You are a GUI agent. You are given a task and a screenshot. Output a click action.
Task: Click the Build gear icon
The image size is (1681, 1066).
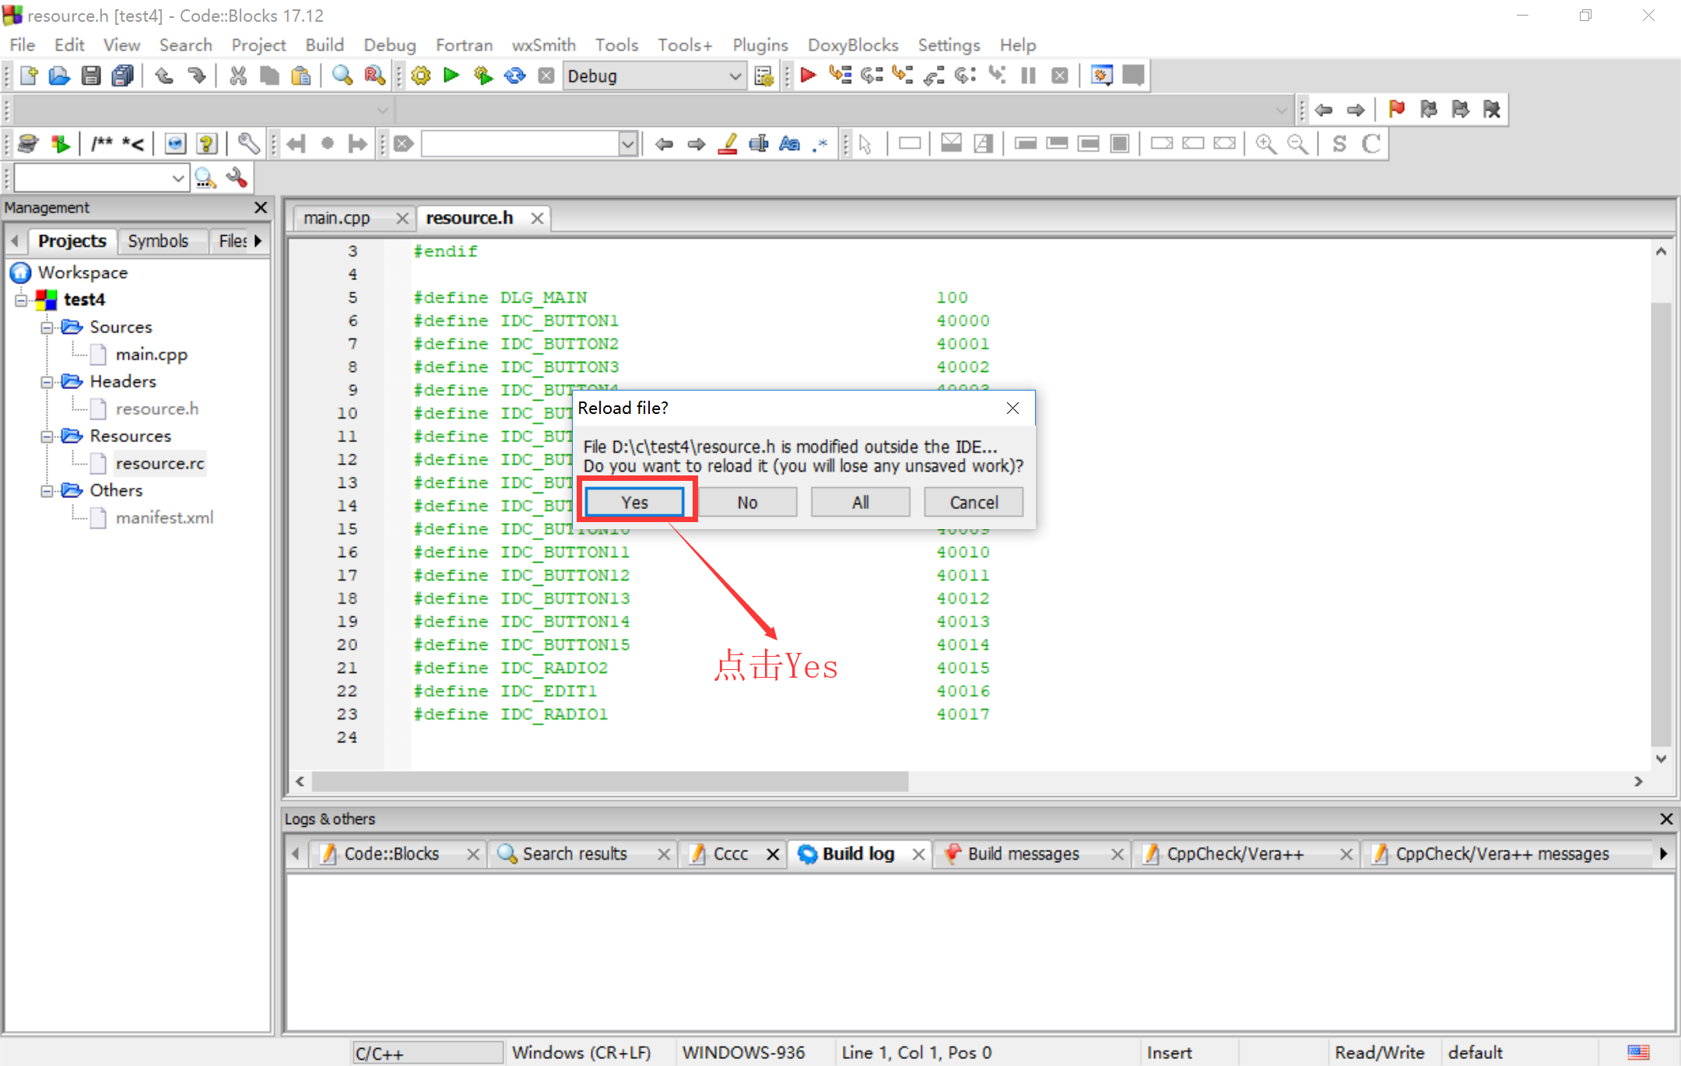pyautogui.click(x=421, y=75)
